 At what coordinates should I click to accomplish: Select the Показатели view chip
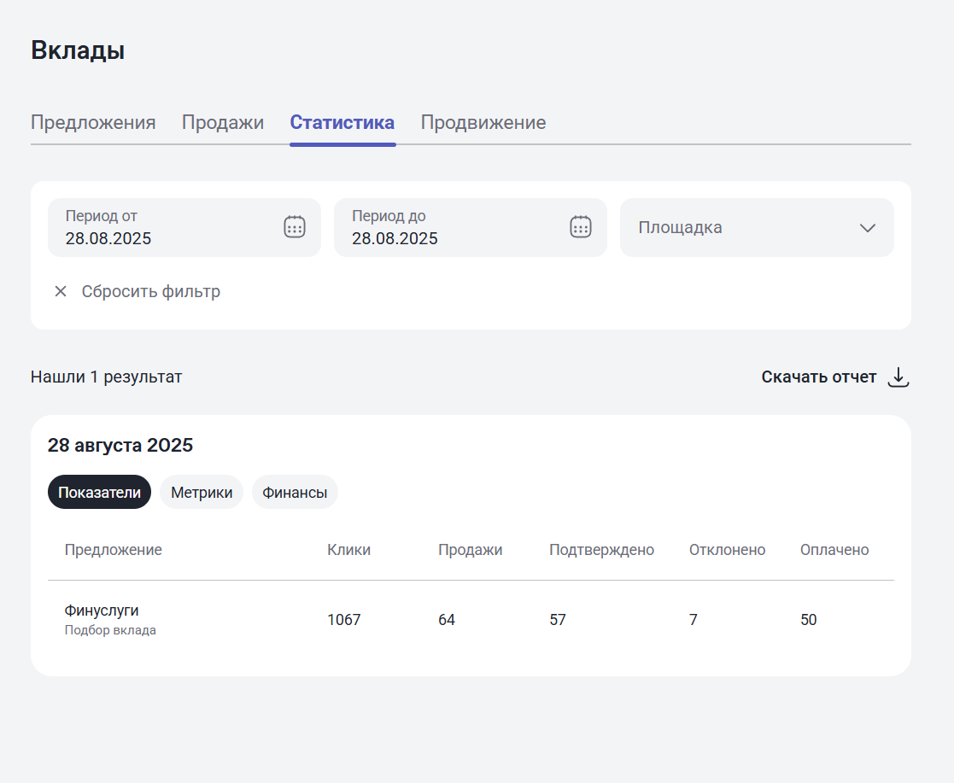(99, 492)
